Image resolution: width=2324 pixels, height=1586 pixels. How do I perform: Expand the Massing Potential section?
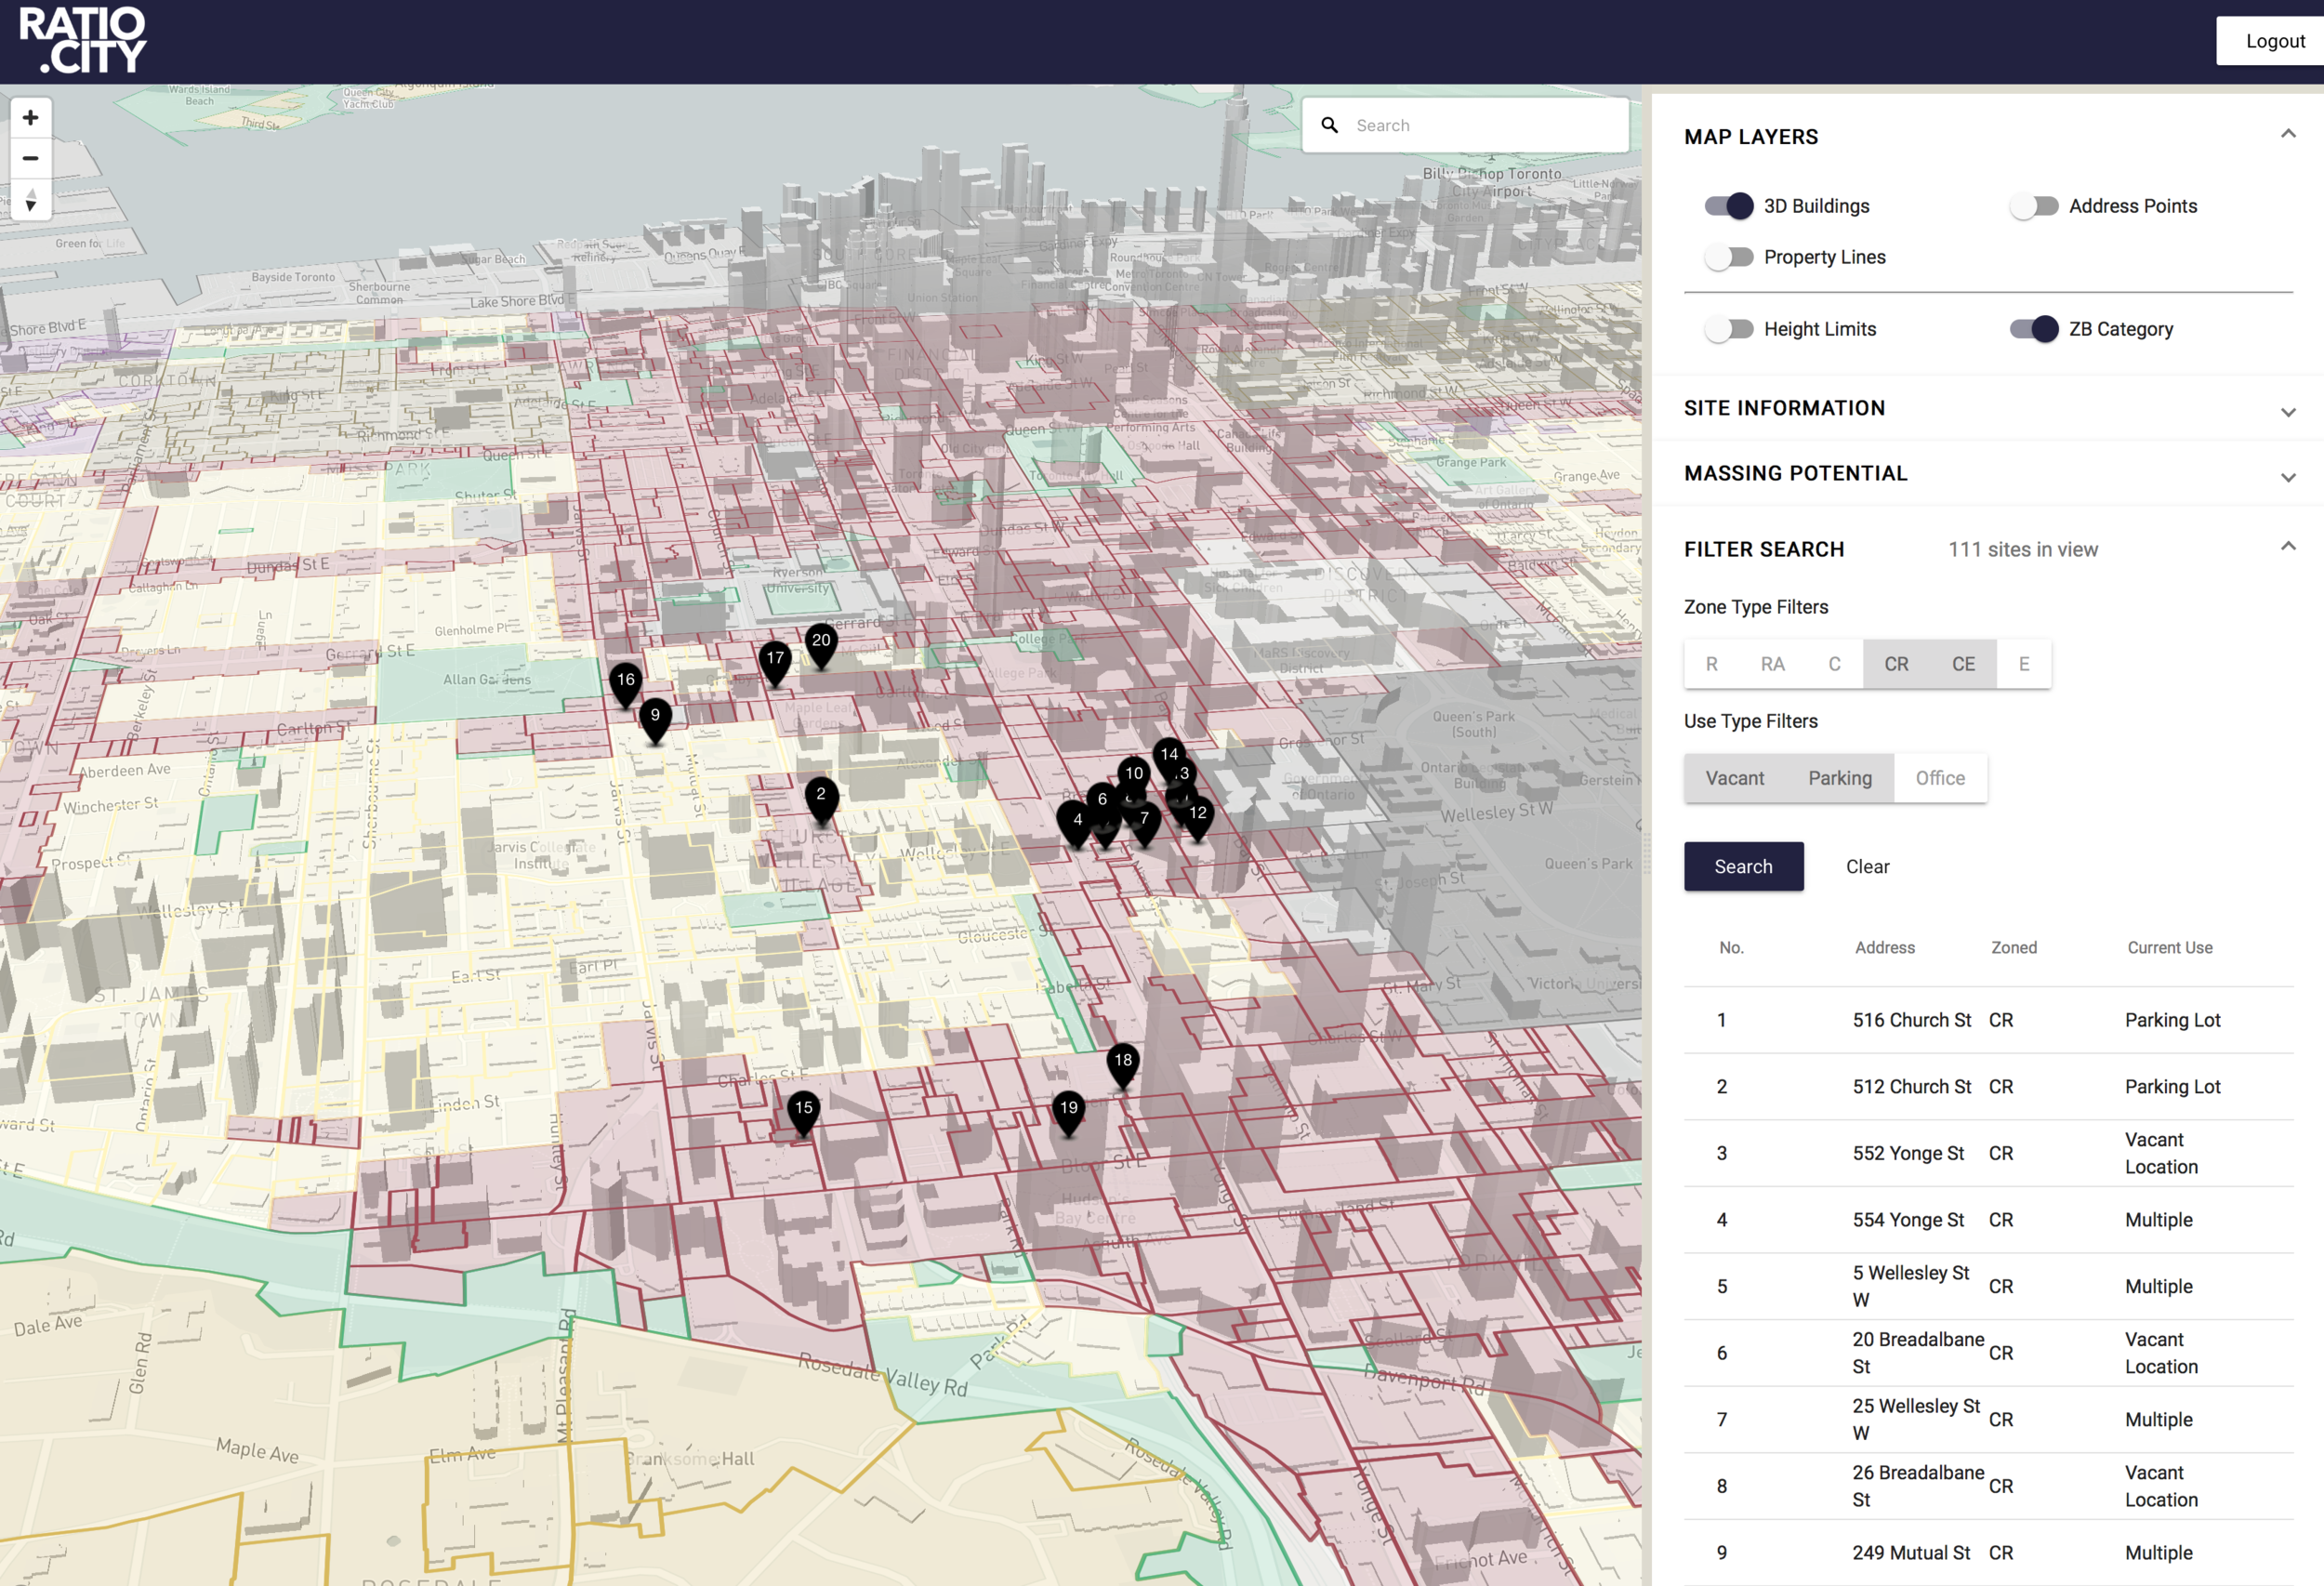[2287, 476]
